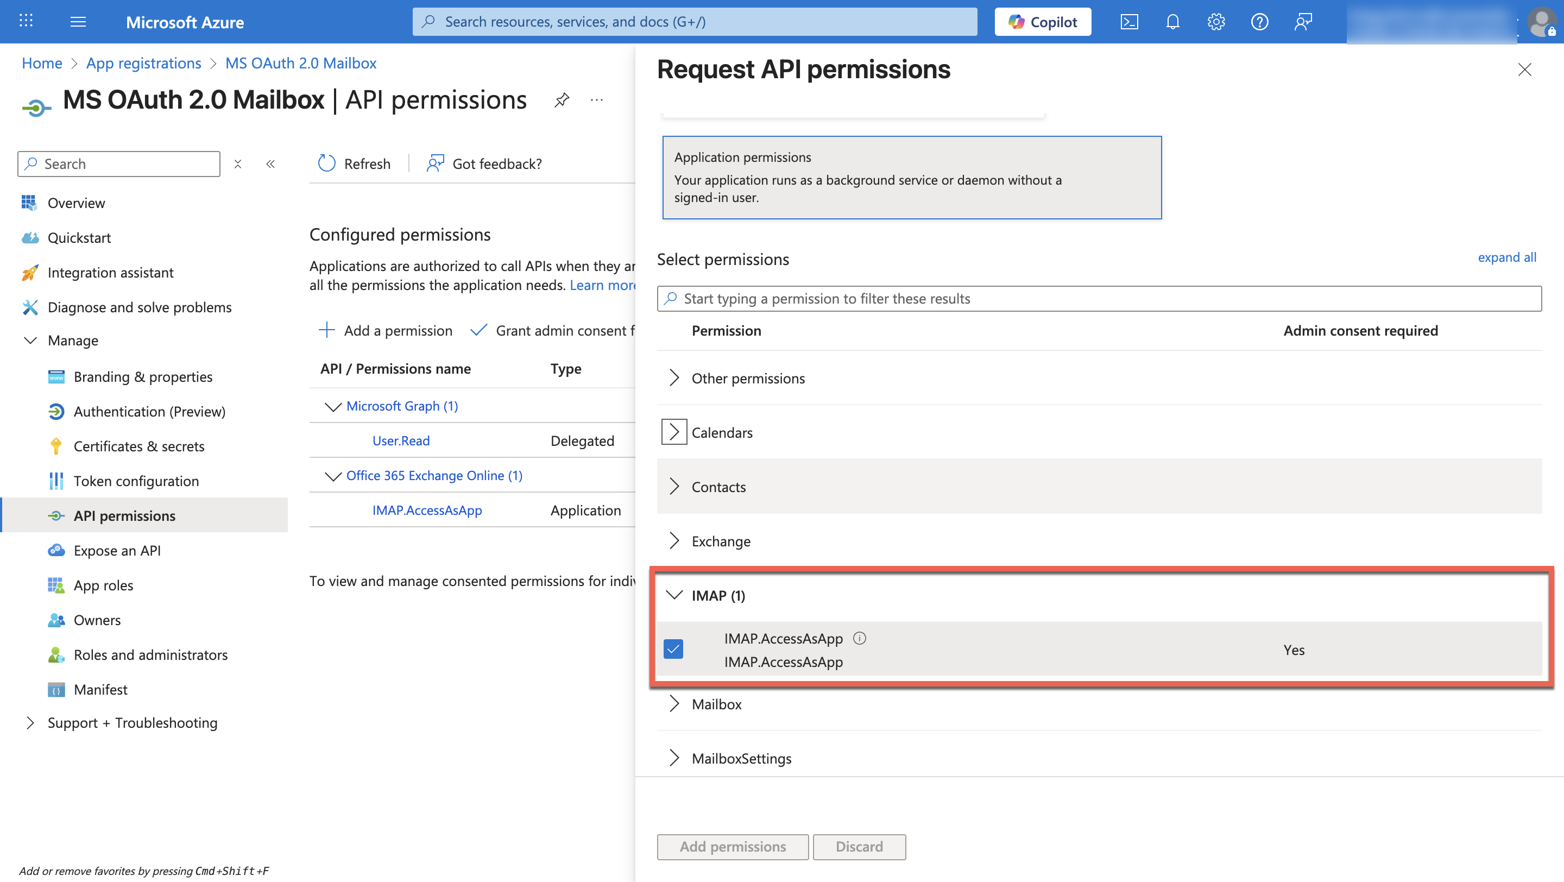The image size is (1564, 882).
Task: Click App registrations breadcrumb link
Action: pyautogui.click(x=143, y=63)
